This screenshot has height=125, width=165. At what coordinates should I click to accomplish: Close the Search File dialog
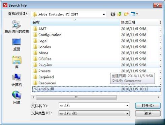158,5
